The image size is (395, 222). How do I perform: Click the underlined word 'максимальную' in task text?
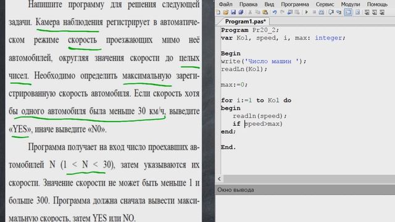tap(147, 76)
